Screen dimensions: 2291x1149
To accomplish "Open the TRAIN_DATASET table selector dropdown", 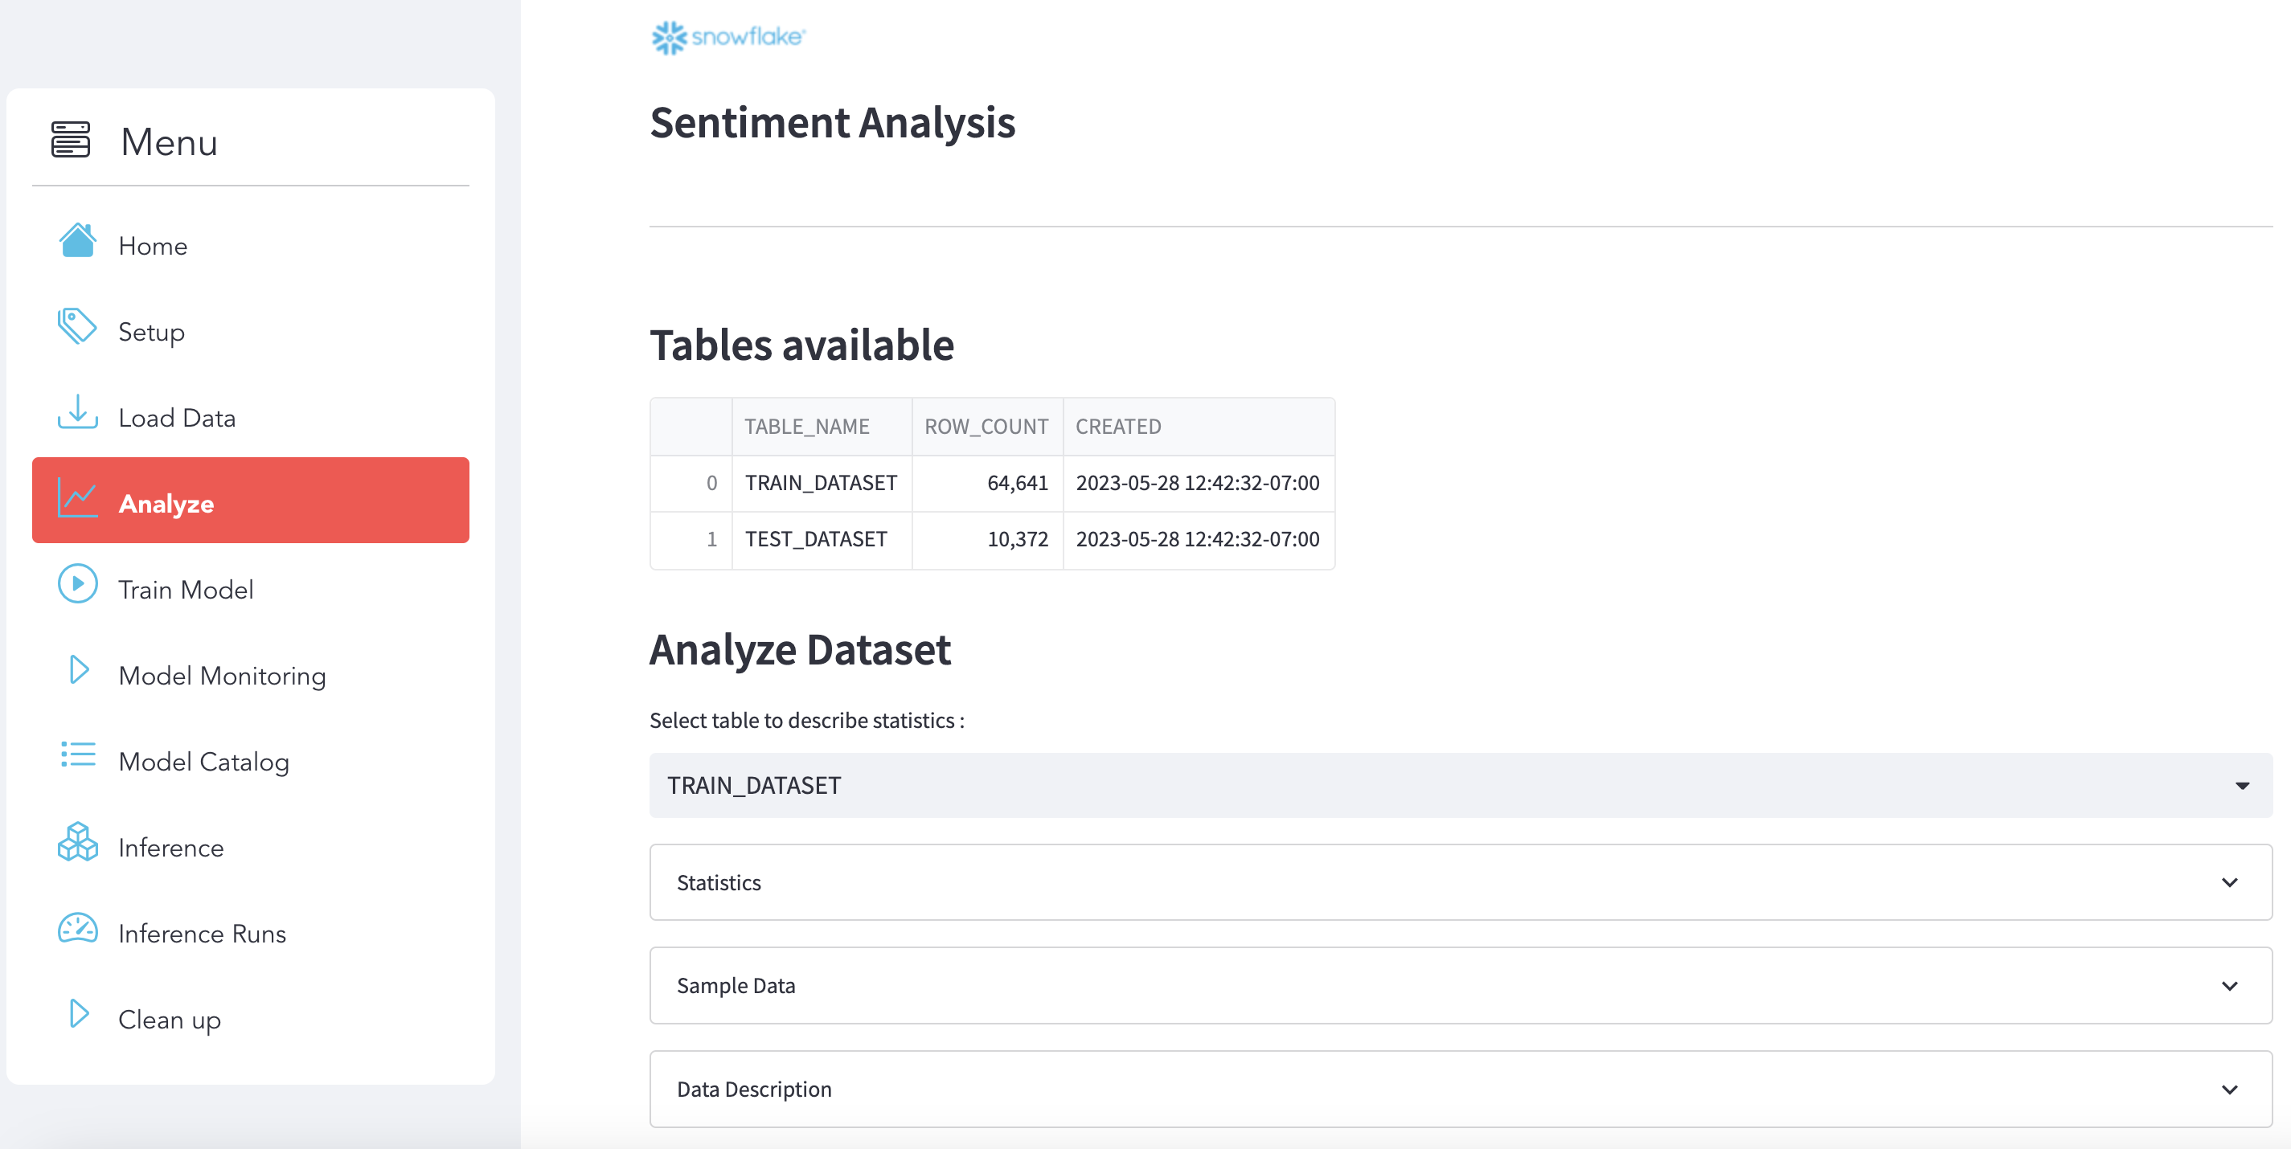I will tap(1460, 786).
